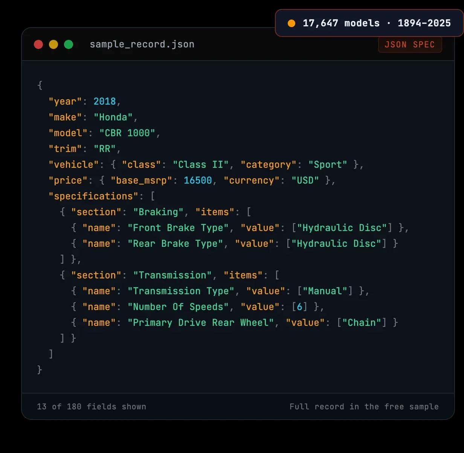The height and width of the screenshot is (453, 464).
Task: Click the yellow minimize dot in the title bar
Action: pos(53,44)
